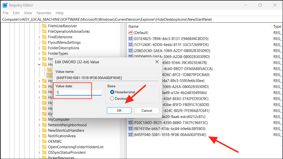The width and height of the screenshot is (283, 159).
Task: Expand the NetworkNeighborhood tree node
Action: click(39, 125)
